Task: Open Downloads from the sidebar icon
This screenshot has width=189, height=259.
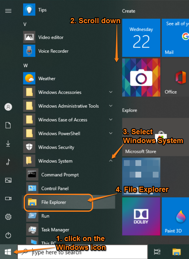Action: pos(8,144)
